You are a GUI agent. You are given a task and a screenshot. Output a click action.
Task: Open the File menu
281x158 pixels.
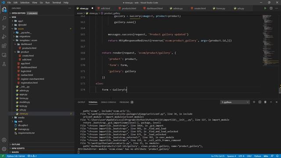(x=9, y=3)
